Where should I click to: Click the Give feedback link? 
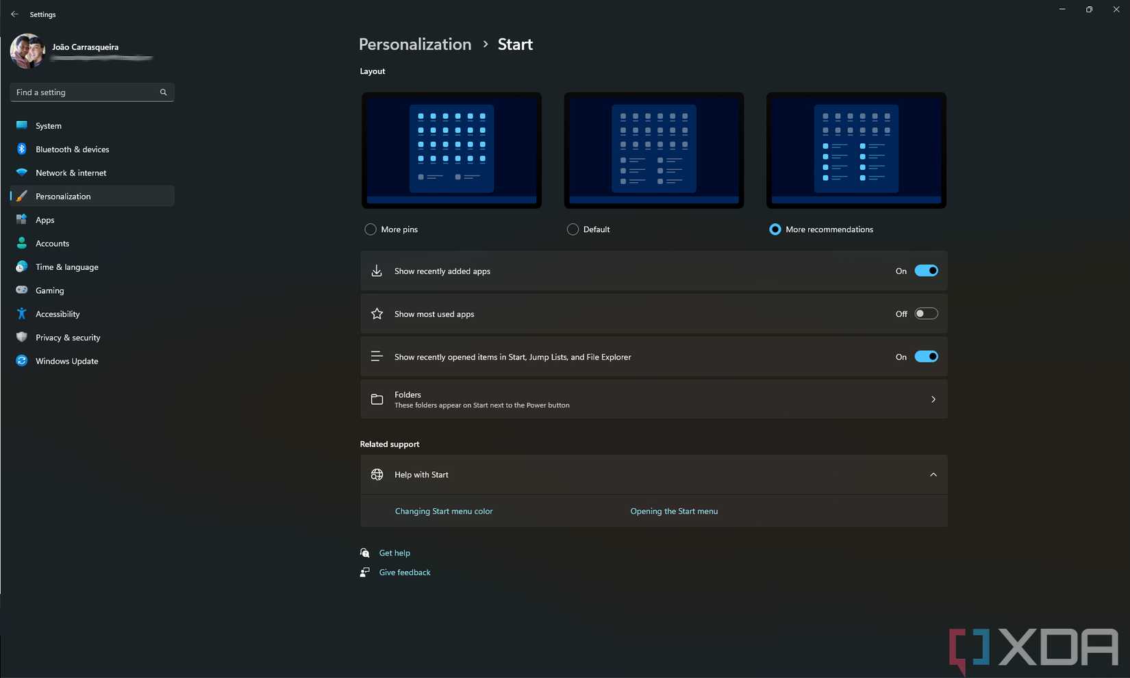point(404,572)
